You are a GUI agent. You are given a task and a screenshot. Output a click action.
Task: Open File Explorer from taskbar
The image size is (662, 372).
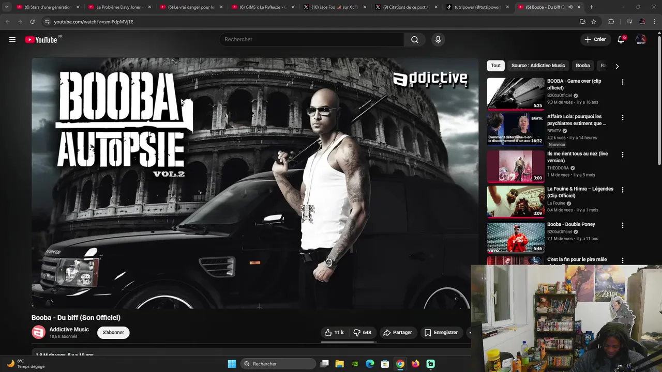340,364
